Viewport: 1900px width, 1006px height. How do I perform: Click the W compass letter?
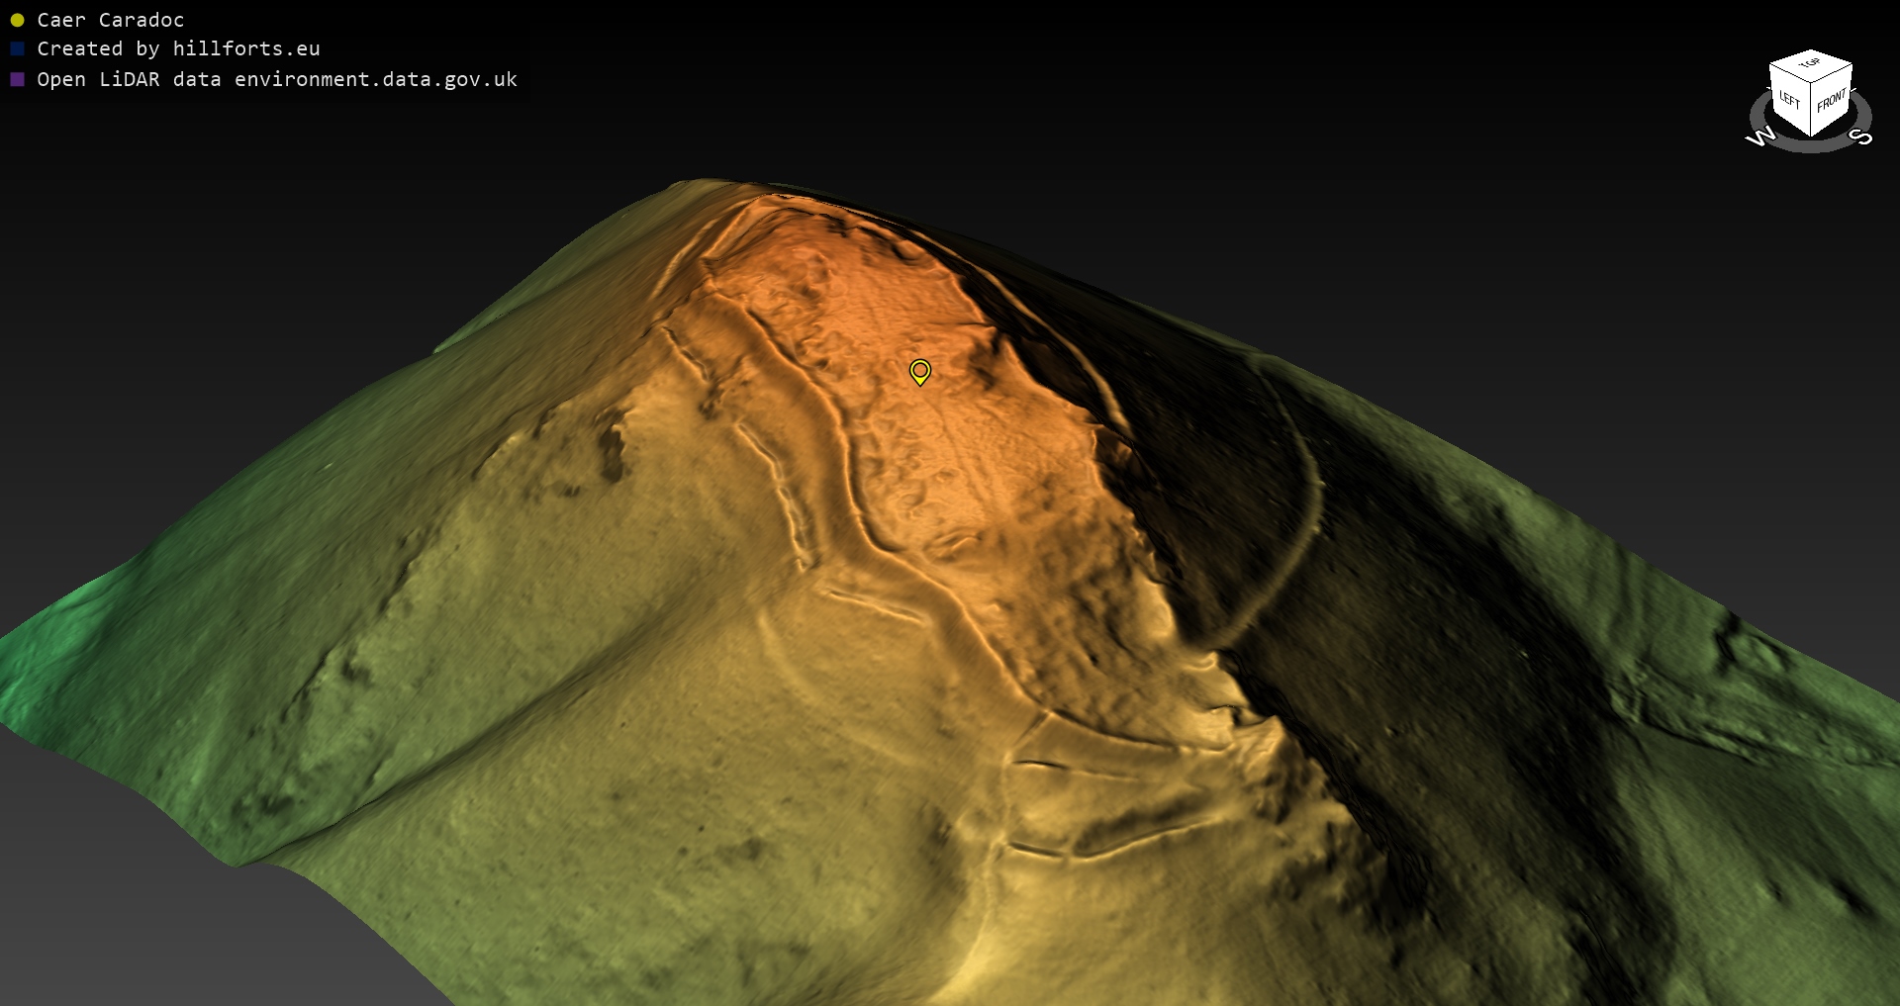1760,137
